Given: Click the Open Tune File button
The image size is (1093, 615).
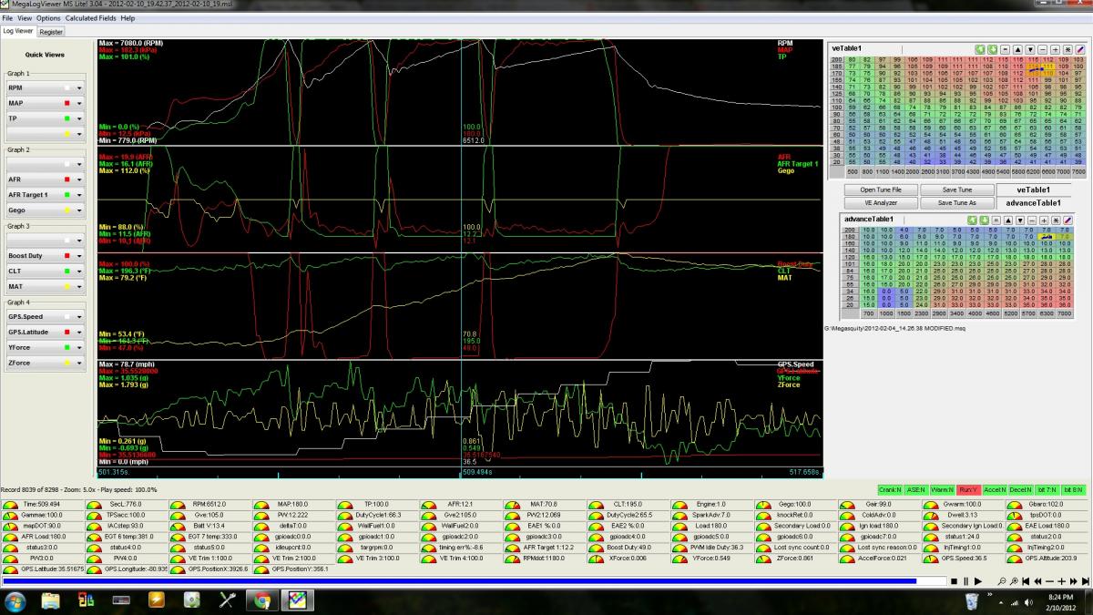Looking at the screenshot, I should pyautogui.click(x=880, y=190).
